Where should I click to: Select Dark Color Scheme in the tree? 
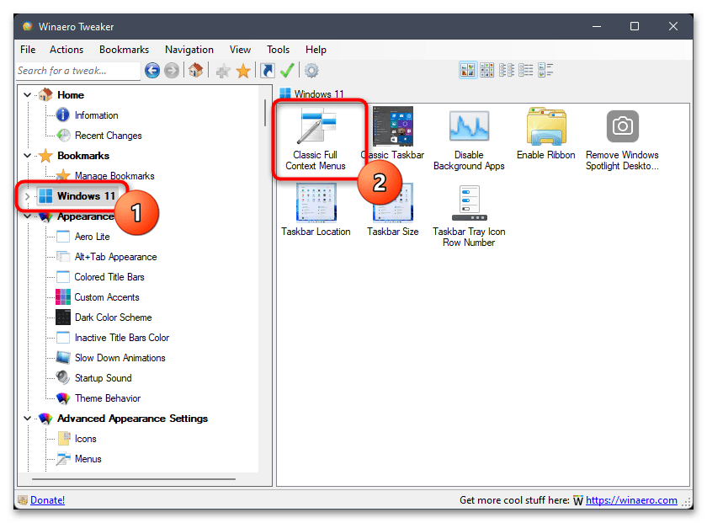(113, 318)
